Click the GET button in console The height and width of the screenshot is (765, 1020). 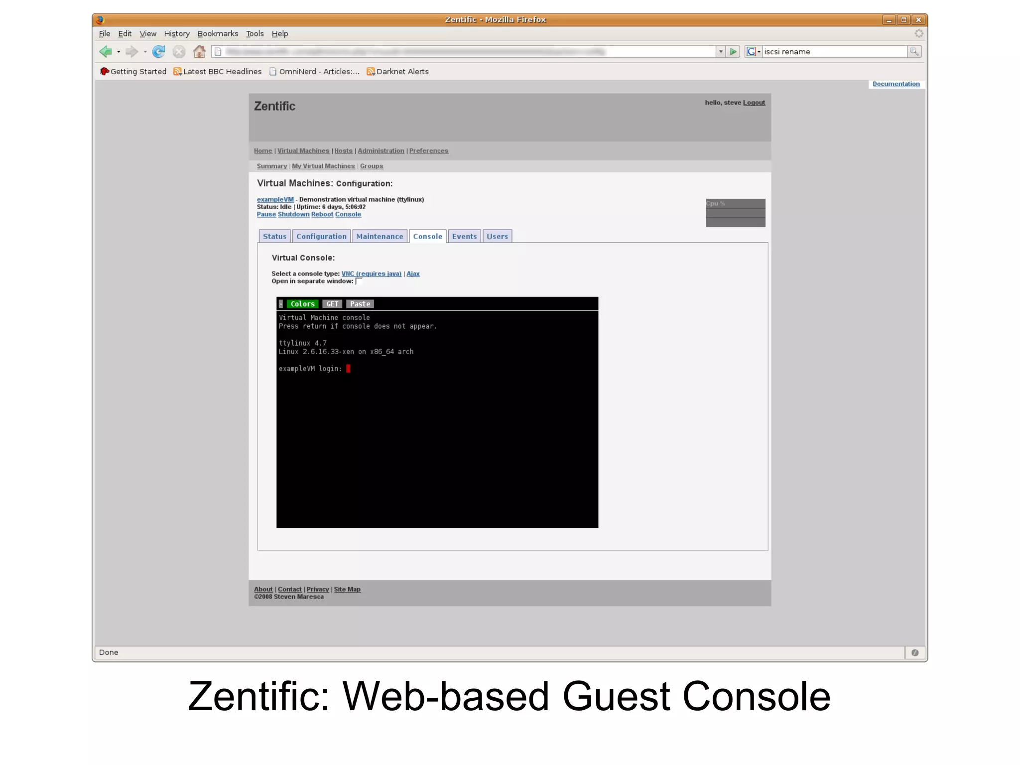[x=332, y=304]
